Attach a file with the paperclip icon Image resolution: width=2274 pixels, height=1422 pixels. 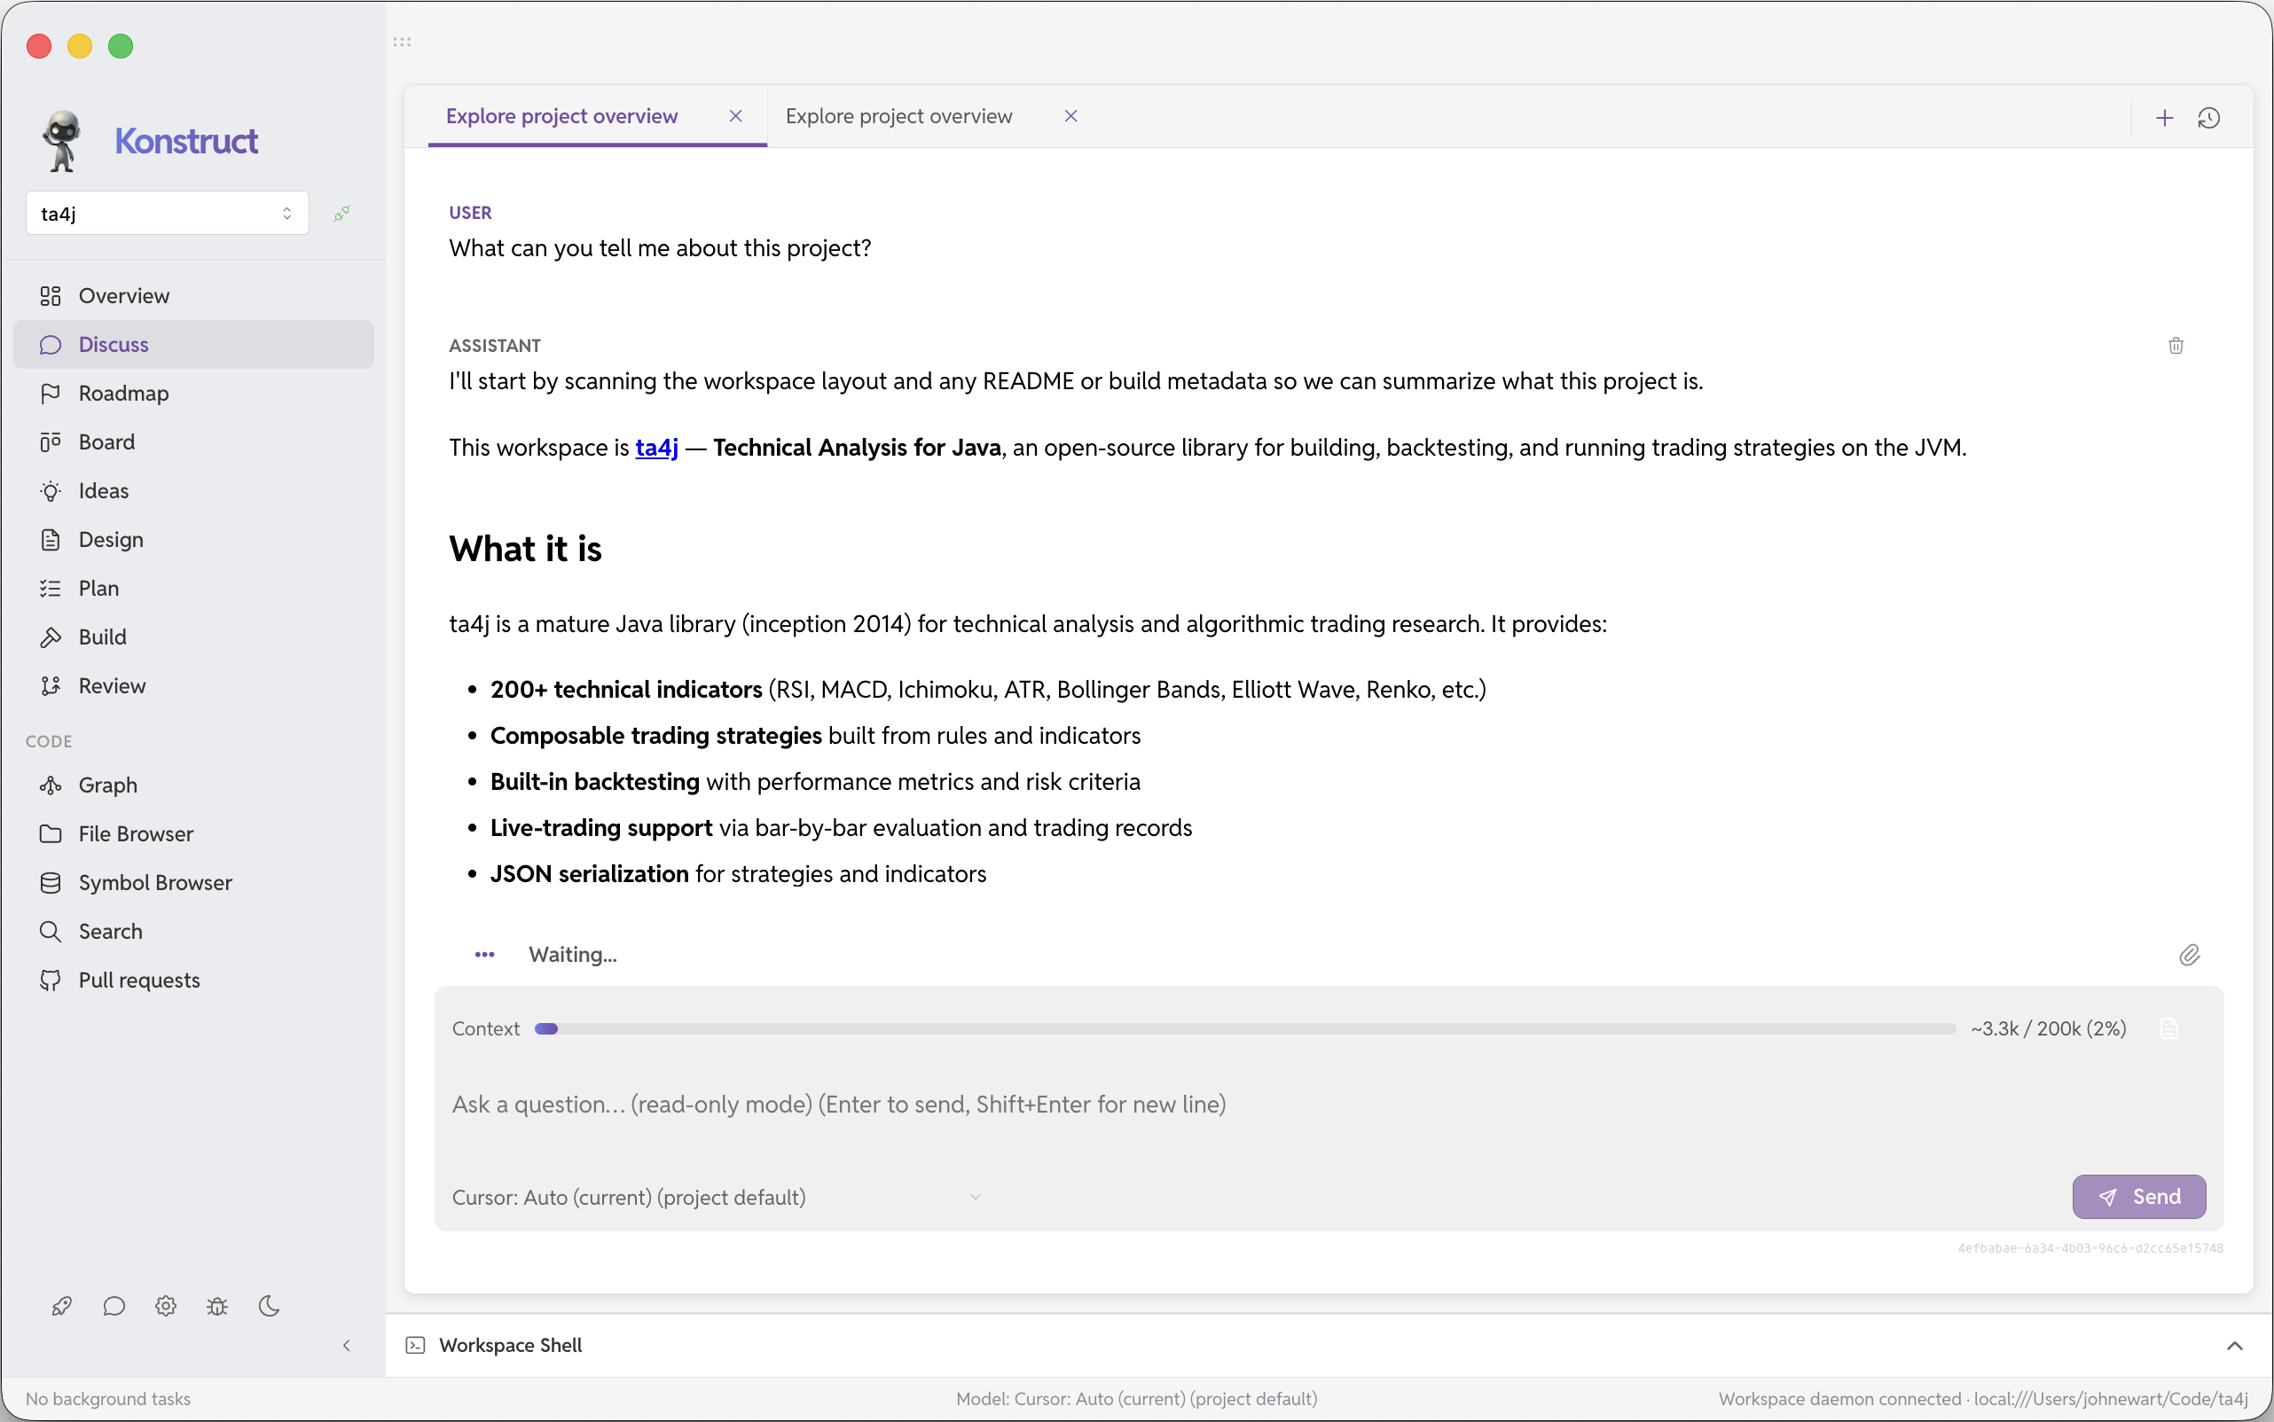(x=2191, y=956)
